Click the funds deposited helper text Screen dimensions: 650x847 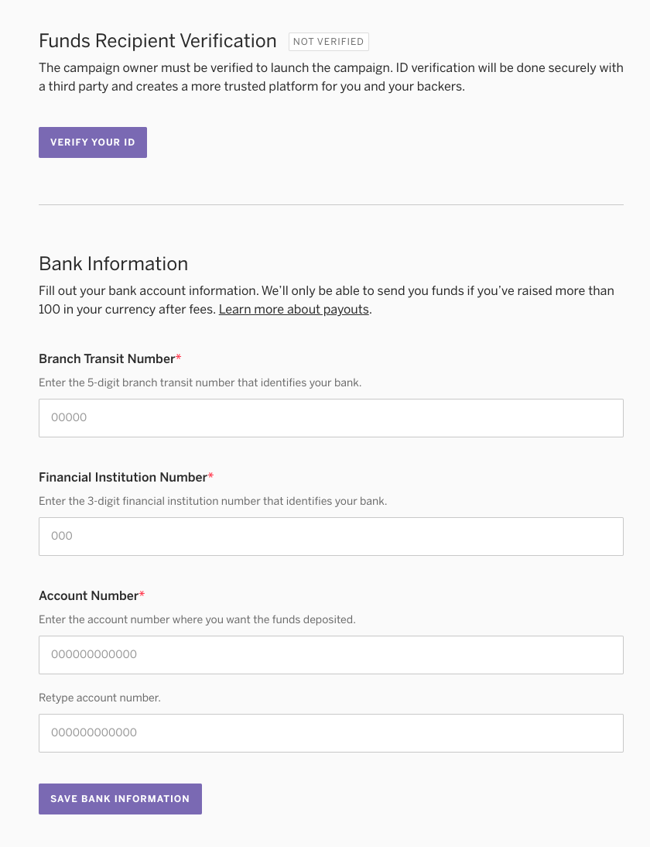pos(197,619)
